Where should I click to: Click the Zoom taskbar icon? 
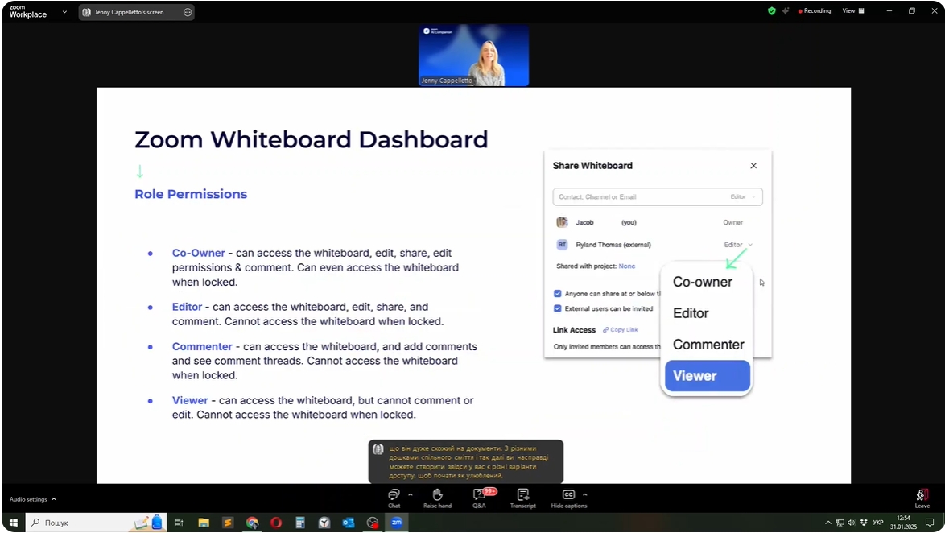click(x=397, y=523)
